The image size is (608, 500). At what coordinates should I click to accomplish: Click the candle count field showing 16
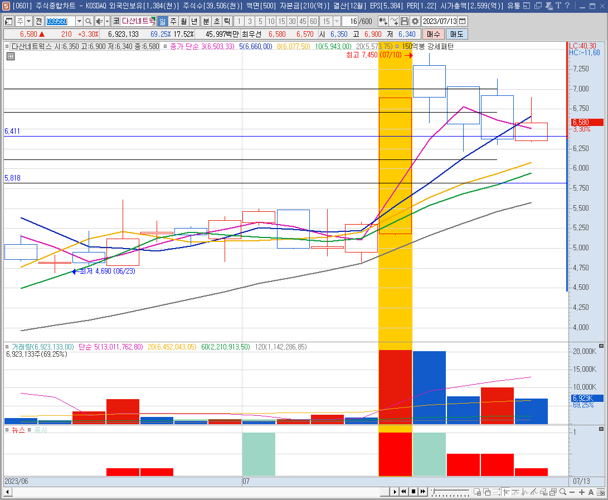(350, 21)
